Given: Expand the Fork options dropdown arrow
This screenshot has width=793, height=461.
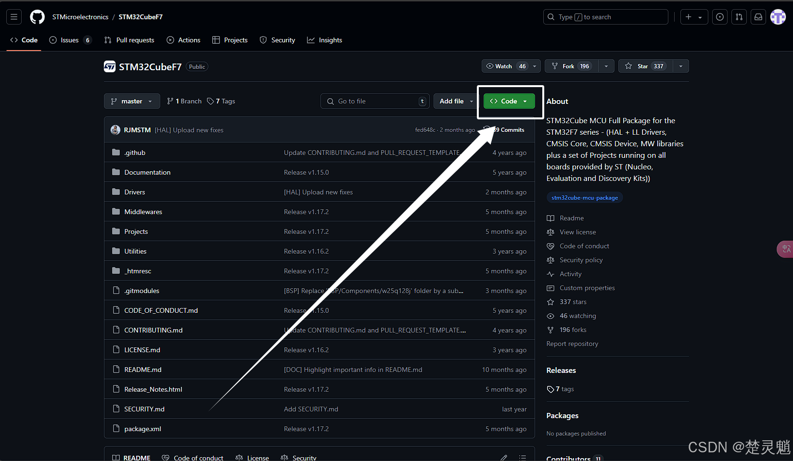Looking at the screenshot, I should [x=606, y=66].
